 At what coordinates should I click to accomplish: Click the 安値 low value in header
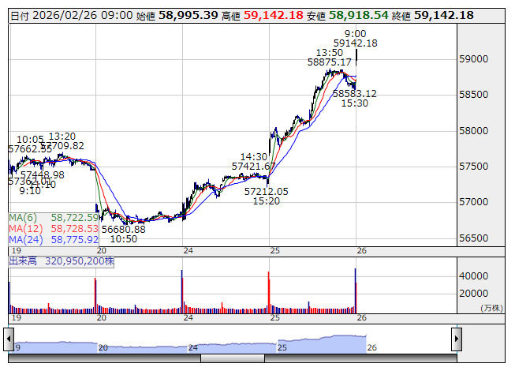(359, 15)
